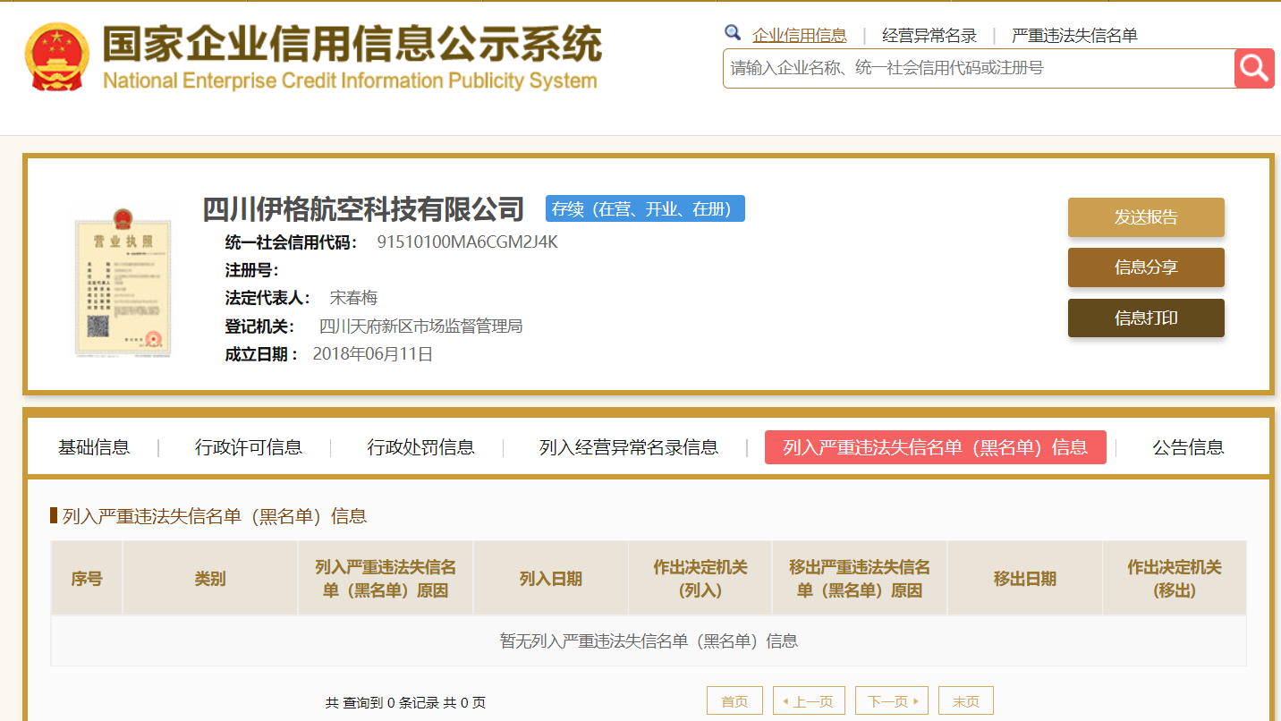The height and width of the screenshot is (721, 1281).
Task: Click the establishment date 2018年06月11日
Action: click(x=373, y=354)
